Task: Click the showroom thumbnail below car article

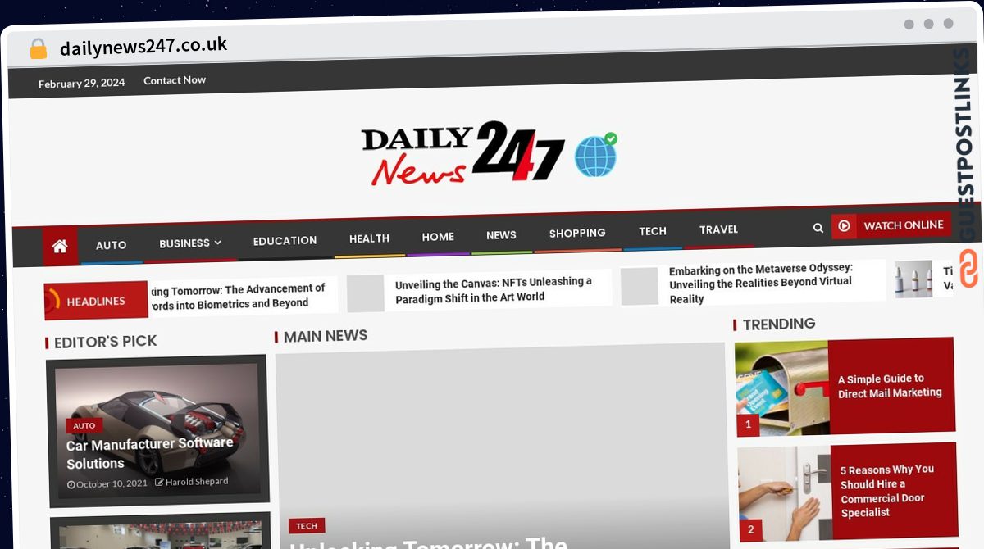Action: tap(160, 535)
